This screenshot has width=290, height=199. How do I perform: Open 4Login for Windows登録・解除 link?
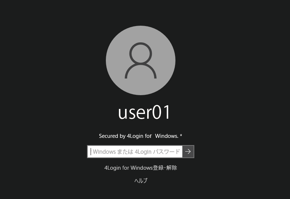[141, 168]
